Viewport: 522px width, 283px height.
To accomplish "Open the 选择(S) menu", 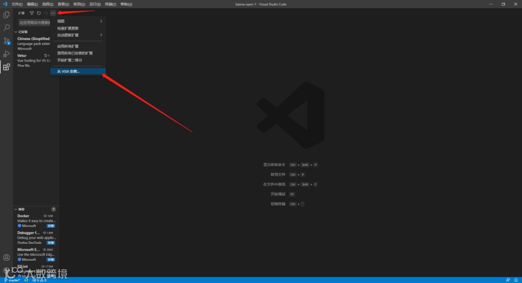I will [47, 4].
